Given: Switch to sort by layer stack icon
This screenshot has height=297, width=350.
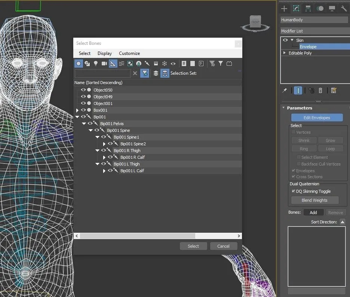Looking at the screenshot, I should click(x=156, y=73).
